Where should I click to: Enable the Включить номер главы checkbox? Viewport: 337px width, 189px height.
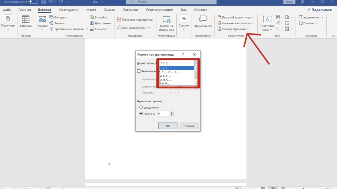(x=139, y=71)
